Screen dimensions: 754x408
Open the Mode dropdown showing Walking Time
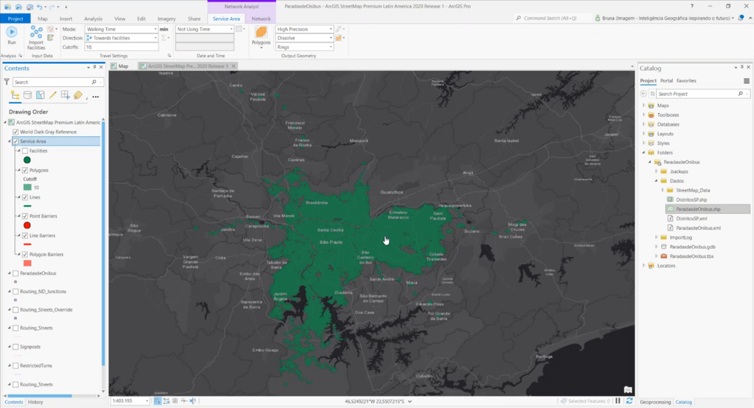pos(121,29)
